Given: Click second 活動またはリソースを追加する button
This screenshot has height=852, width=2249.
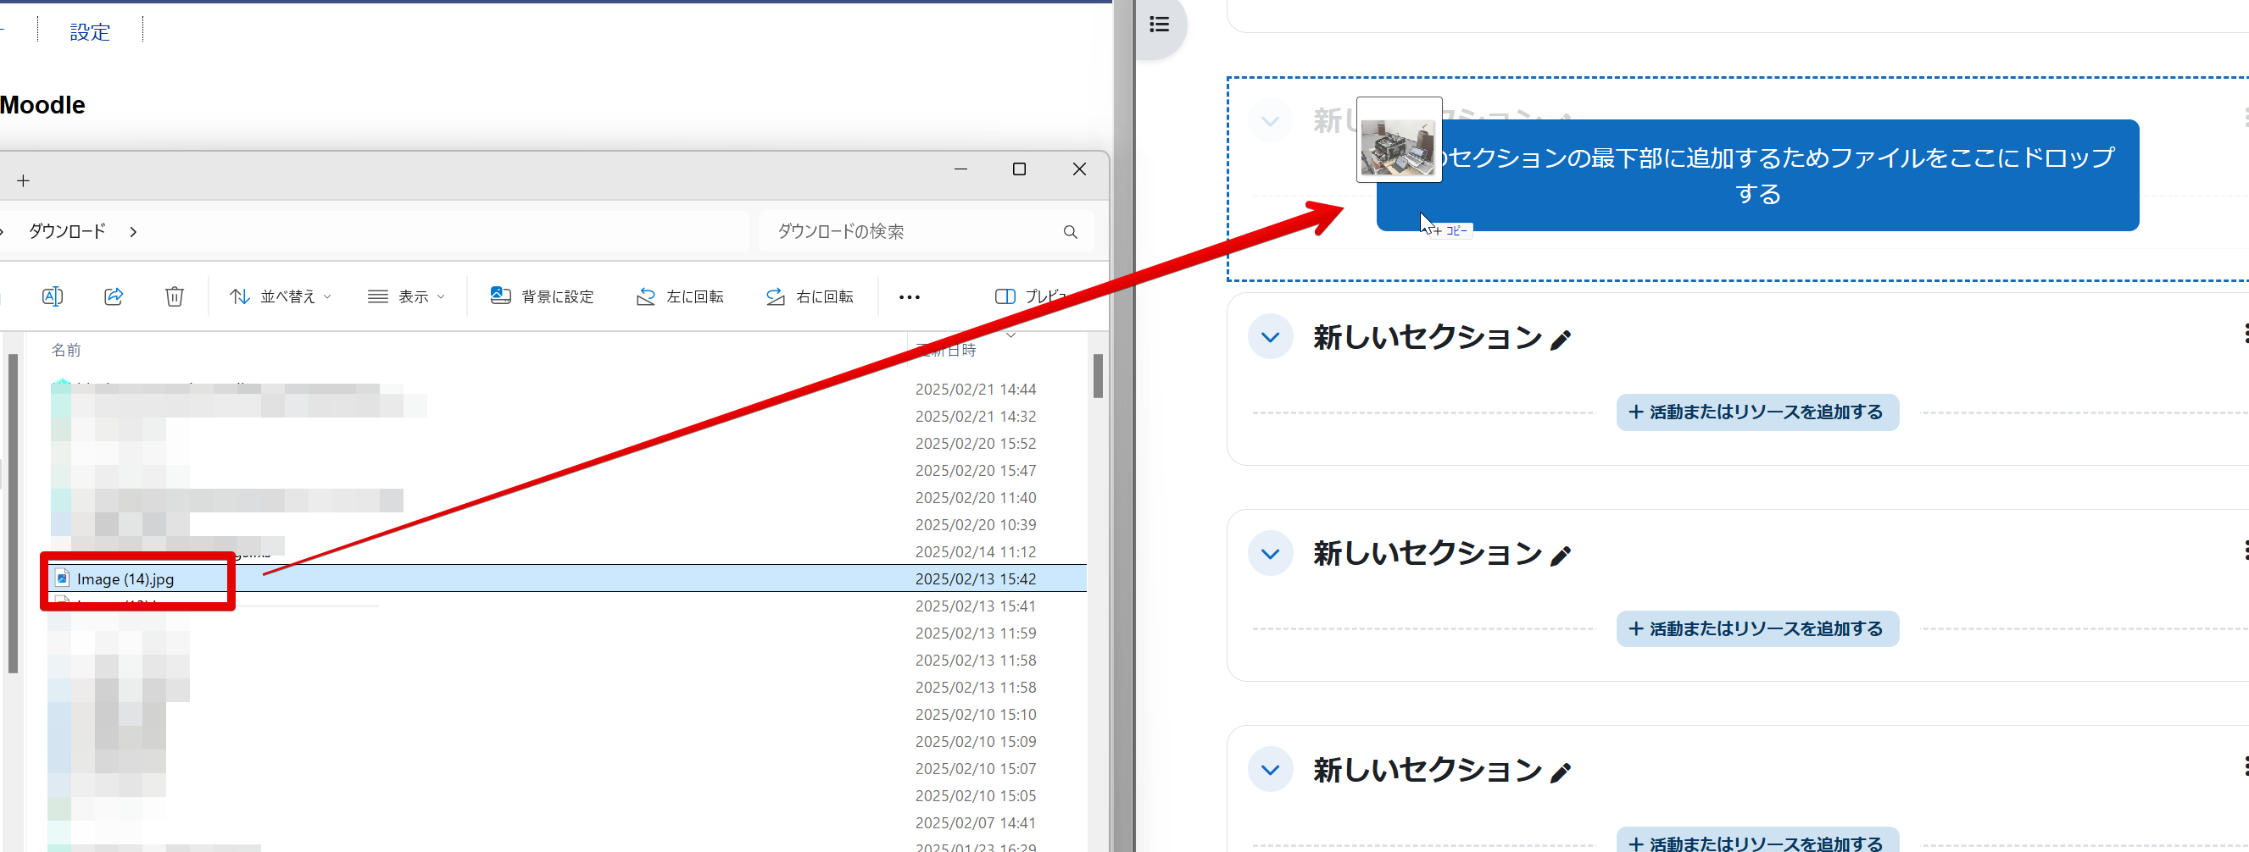Looking at the screenshot, I should 1756,628.
